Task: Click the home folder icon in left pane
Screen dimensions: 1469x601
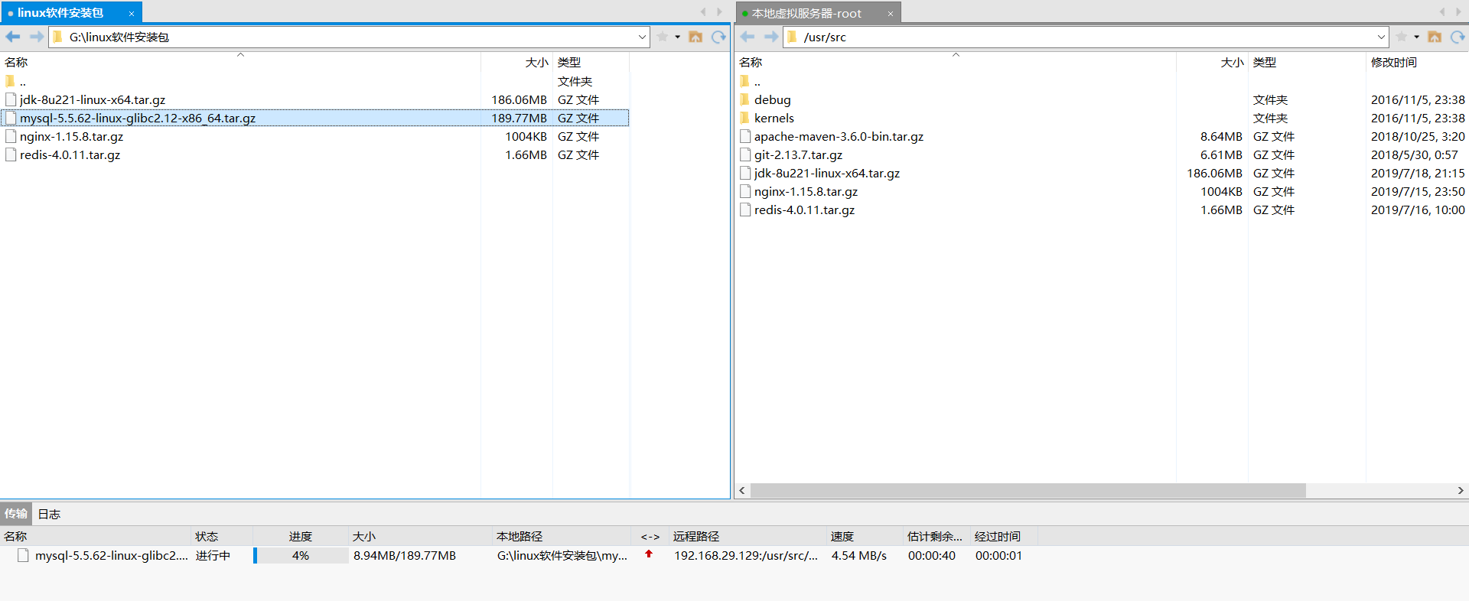Action: click(695, 37)
